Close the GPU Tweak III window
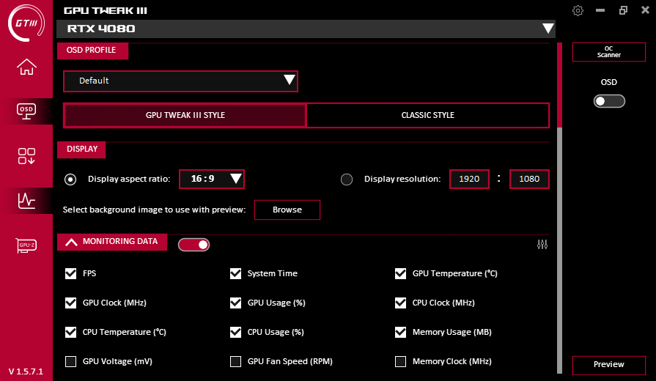656x381 pixels. [x=645, y=10]
